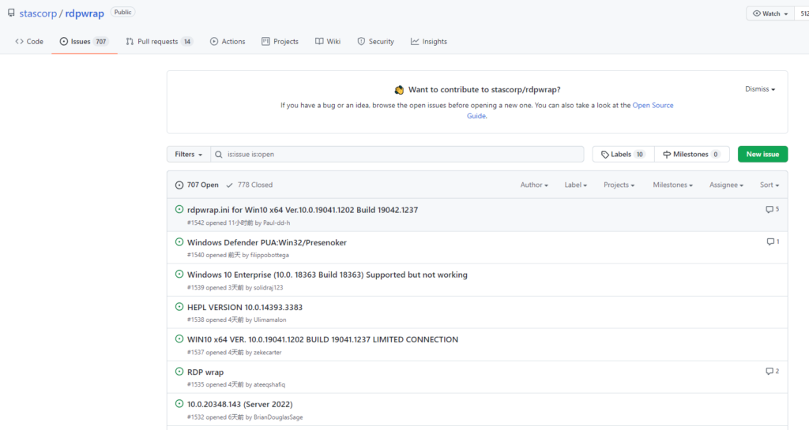Open the Filters dropdown
The height and width of the screenshot is (430, 809).
(x=188, y=154)
